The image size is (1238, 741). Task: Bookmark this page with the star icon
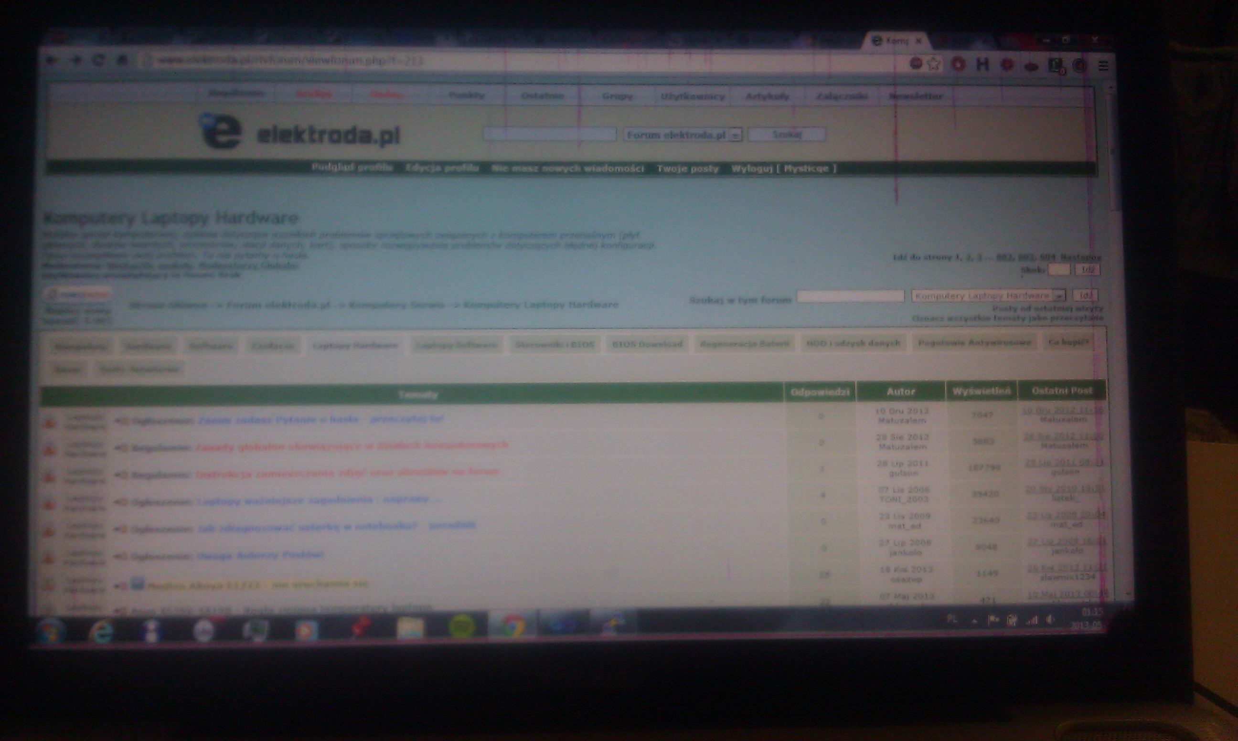[934, 64]
